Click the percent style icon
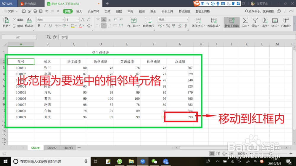296x166 pixels. point(168,26)
